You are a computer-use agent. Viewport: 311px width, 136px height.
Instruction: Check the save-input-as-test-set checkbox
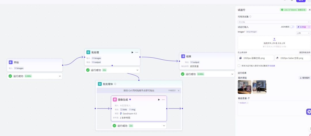(239, 66)
